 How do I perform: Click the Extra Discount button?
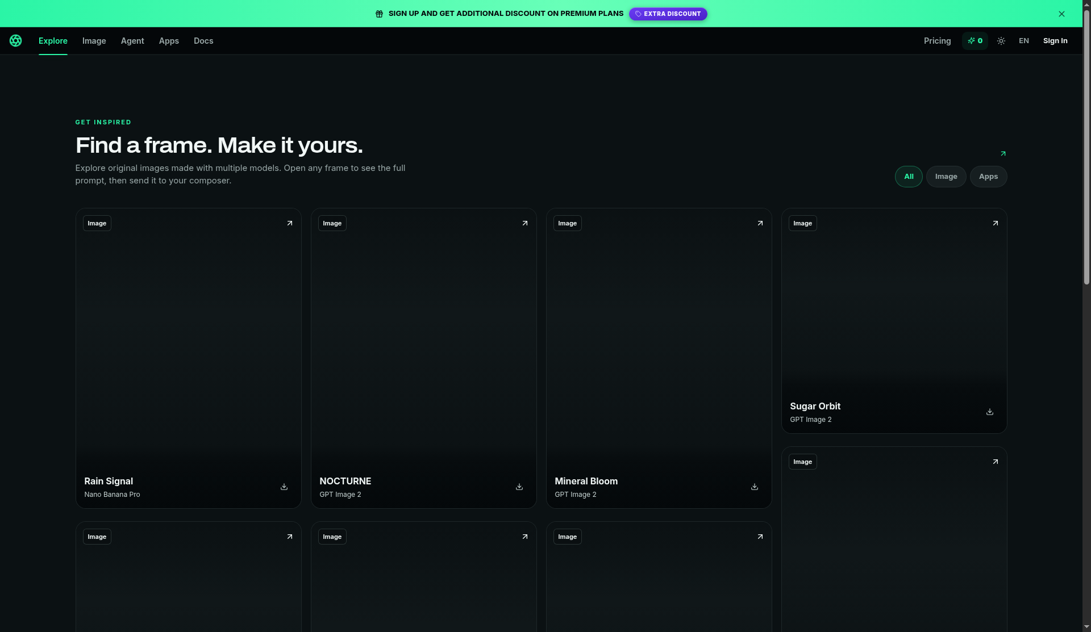click(668, 14)
